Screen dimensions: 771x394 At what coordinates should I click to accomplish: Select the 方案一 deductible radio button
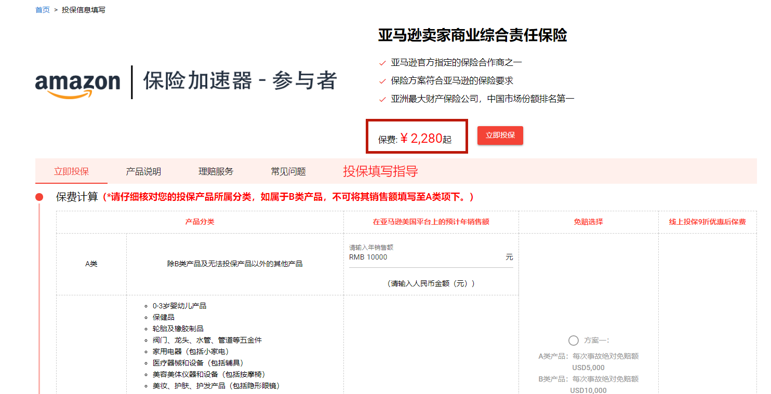tap(574, 341)
